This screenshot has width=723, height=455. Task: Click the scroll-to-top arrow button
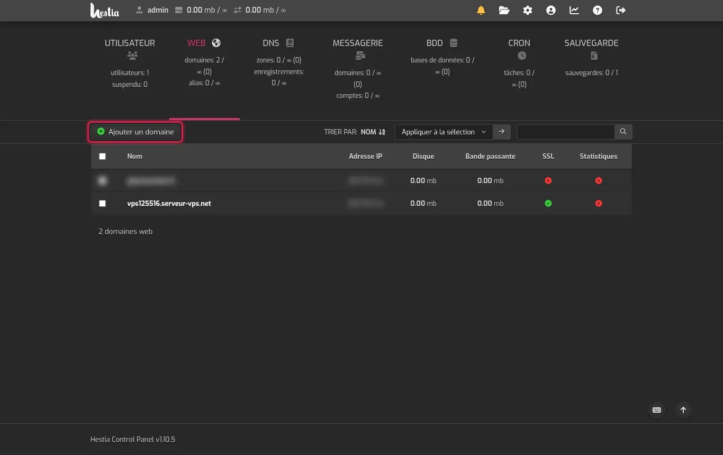[x=683, y=410]
